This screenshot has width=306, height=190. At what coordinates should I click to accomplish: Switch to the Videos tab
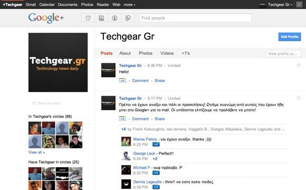coord(167,53)
